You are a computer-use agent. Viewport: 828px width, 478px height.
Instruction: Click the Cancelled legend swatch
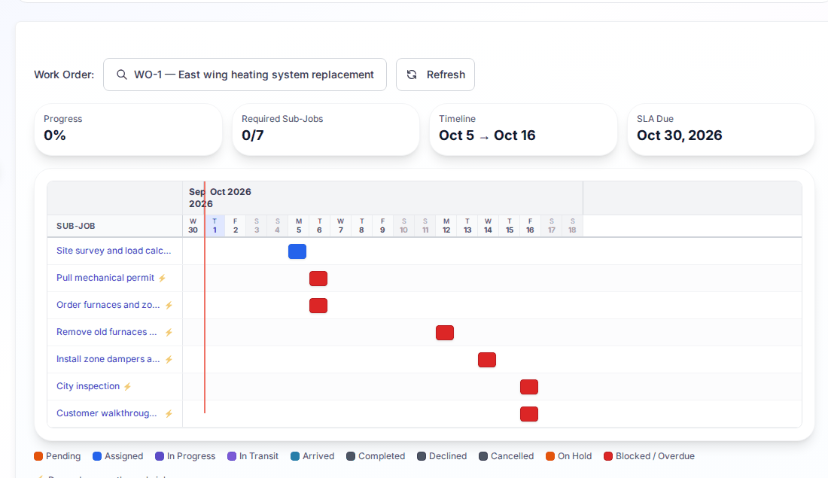pyautogui.click(x=483, y=456)
